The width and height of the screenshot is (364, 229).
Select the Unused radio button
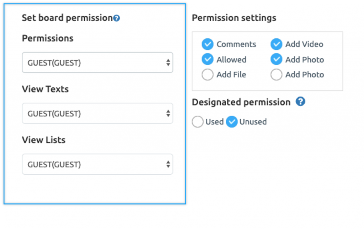click(232, 122)
